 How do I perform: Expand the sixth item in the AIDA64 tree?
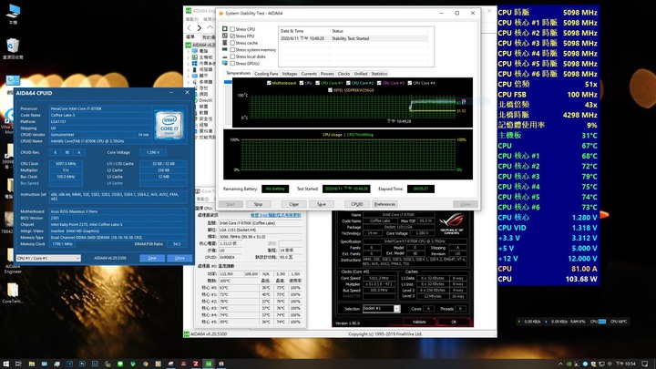pyautogui.click(x=189, y=82)
